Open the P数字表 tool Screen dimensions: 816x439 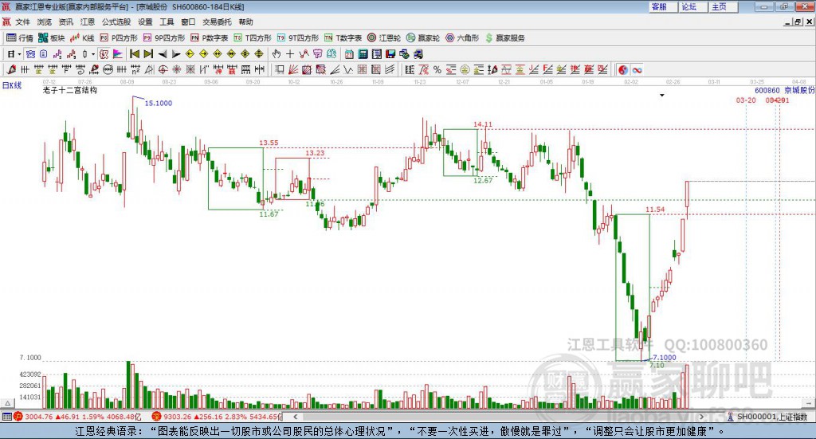pyautogui.click(x=210, y=38)
